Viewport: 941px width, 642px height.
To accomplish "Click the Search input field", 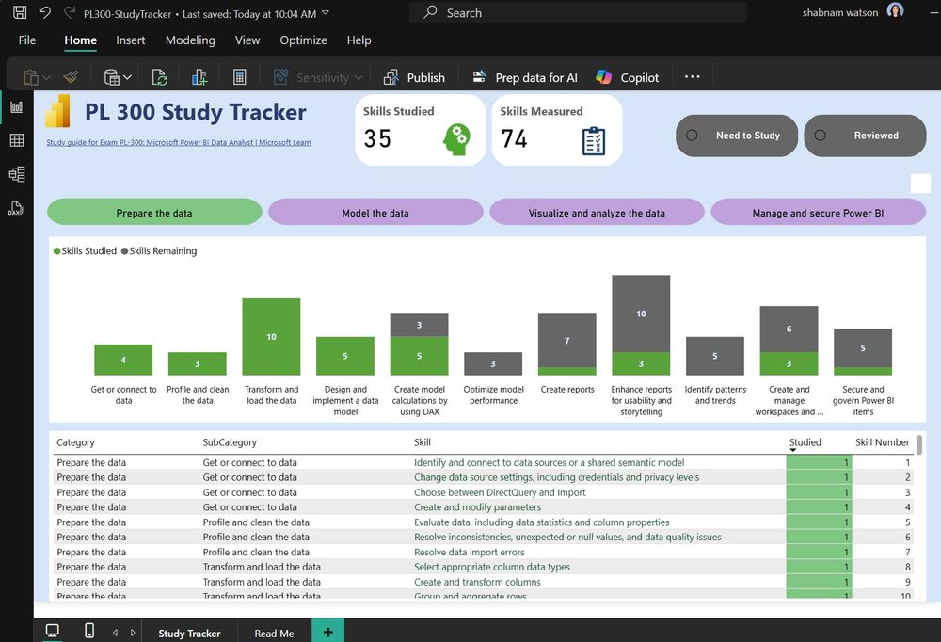I will (578, 12).
